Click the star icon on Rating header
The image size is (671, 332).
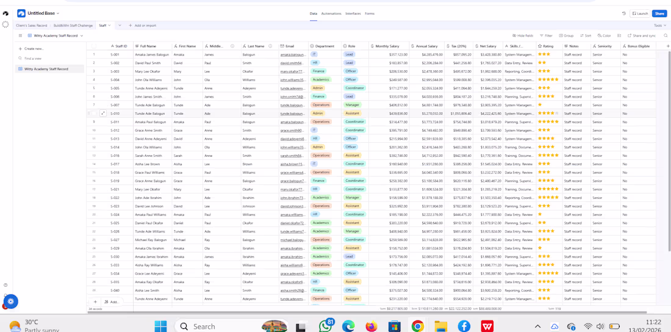(x=540, y=46)
